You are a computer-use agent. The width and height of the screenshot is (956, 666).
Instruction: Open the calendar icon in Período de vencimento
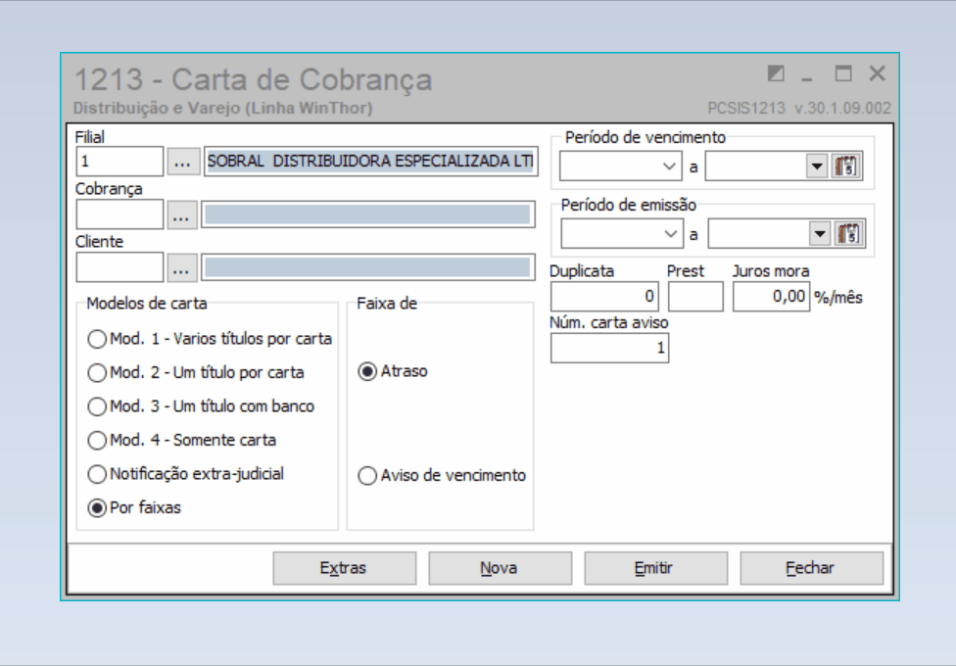(x=847, y=166)
